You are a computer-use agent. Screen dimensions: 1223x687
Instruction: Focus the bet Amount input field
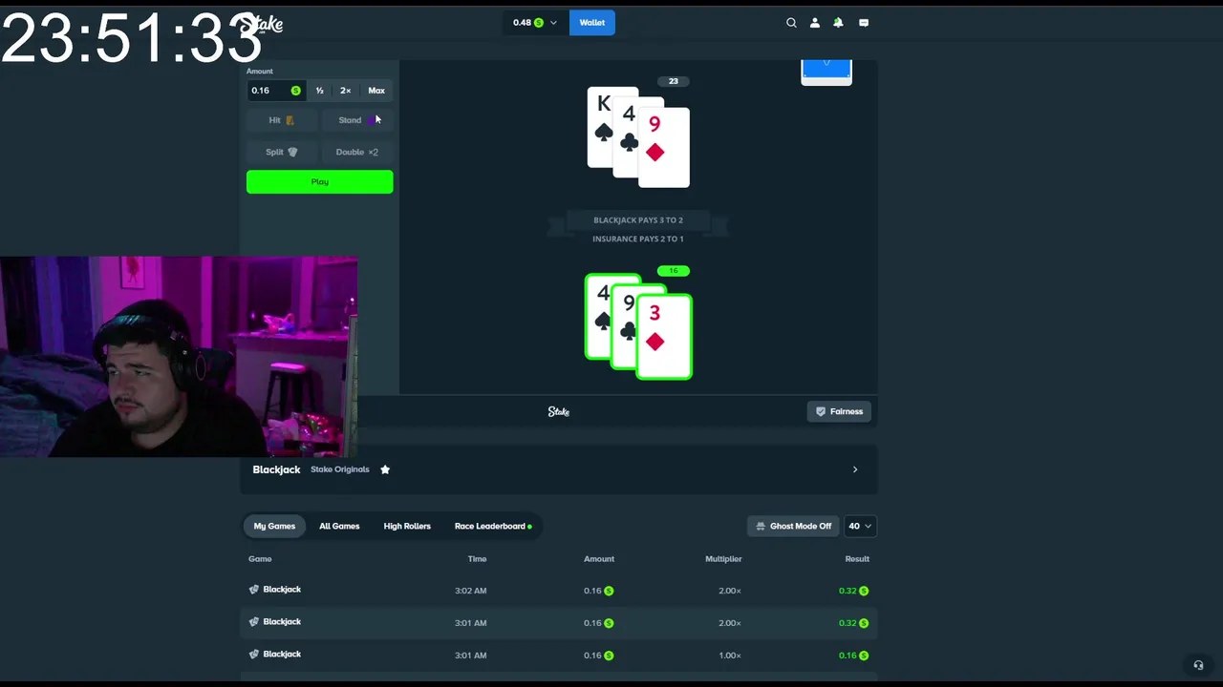tap(276, 91)
